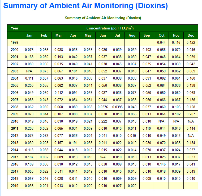Select the Dec column header
202x196 pixels.
coord(191,35)
